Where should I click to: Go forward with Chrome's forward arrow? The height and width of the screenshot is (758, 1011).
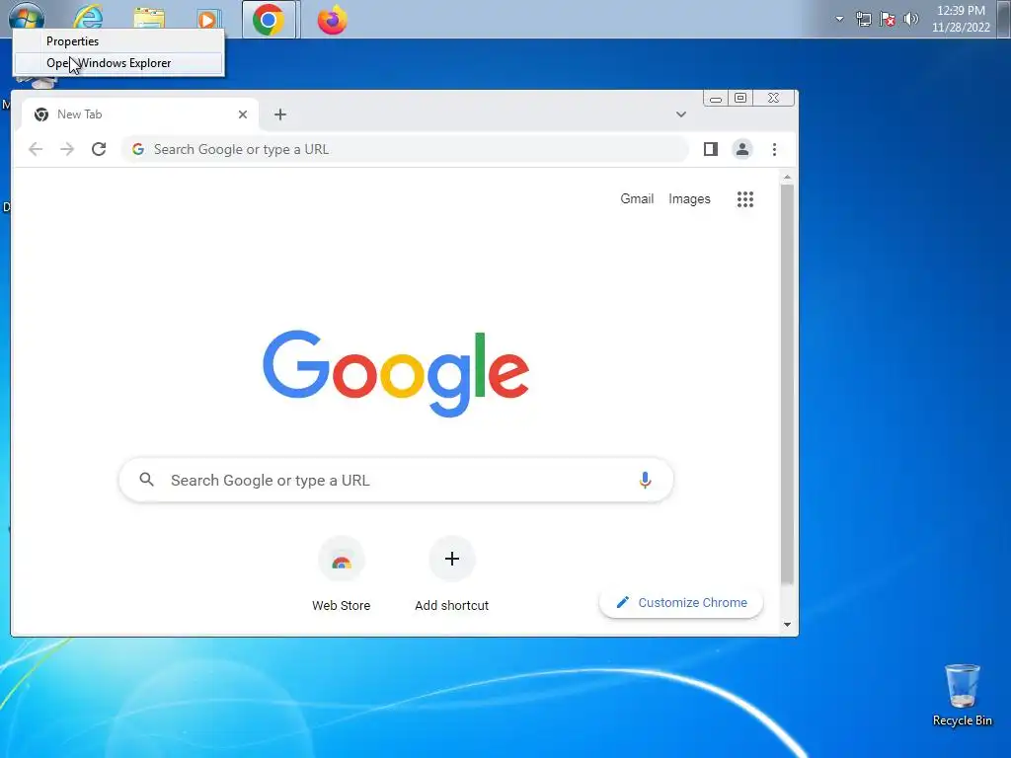pos(67,150)
